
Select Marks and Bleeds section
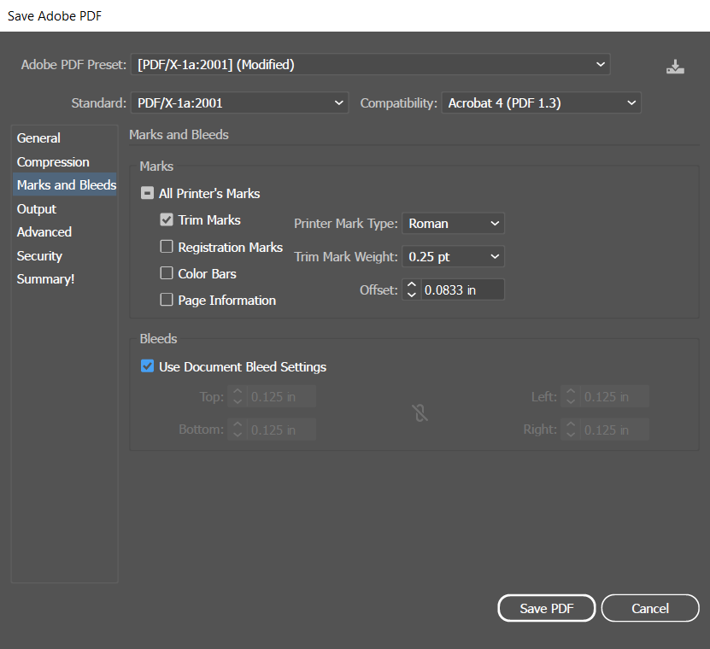pos(64,184)
